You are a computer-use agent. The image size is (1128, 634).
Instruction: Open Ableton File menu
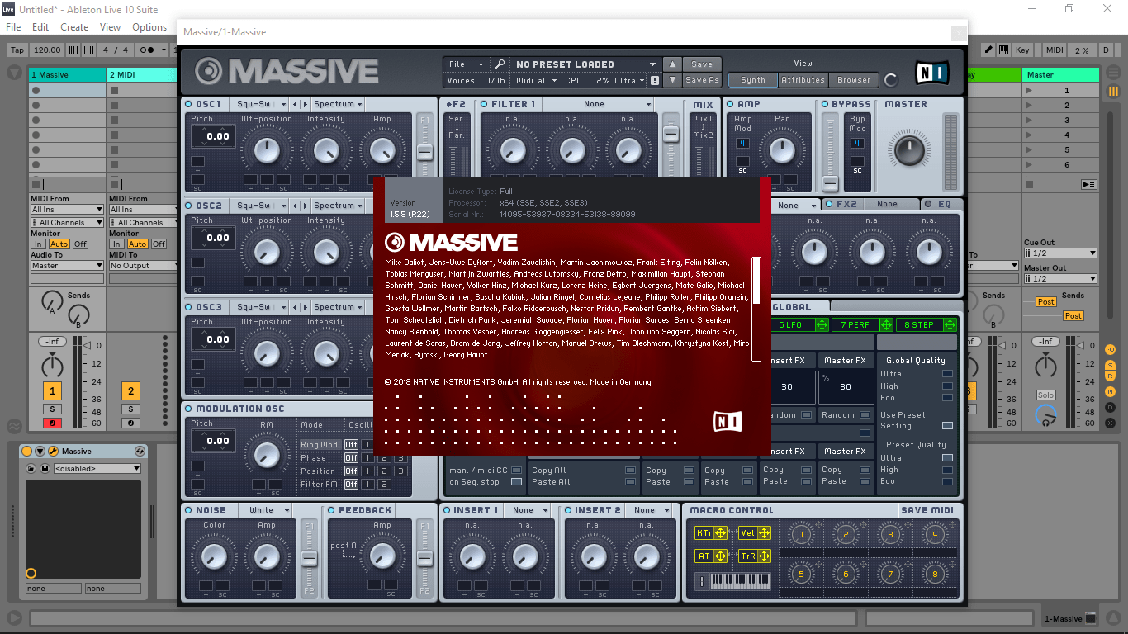tap(13, 27)
